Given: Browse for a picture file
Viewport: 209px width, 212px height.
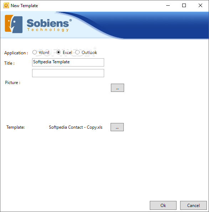Looking at the screenshot, I should tap(117, 88).
